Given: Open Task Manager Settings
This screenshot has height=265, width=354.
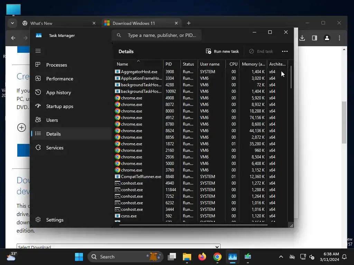Looking at the screenshot, I should coord(71,220).
